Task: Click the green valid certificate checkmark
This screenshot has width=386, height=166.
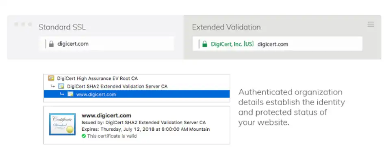Action: [x=84, y=136]
